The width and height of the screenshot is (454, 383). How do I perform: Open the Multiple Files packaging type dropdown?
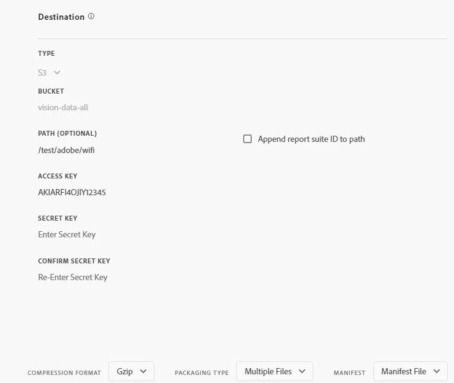(275, 371)
